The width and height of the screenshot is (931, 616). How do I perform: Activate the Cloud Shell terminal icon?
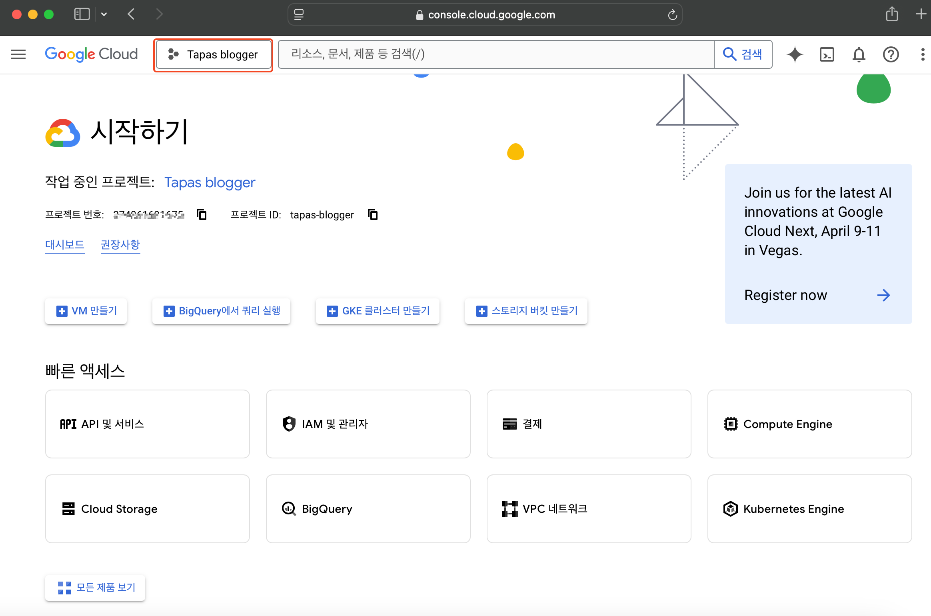point(827,54)
